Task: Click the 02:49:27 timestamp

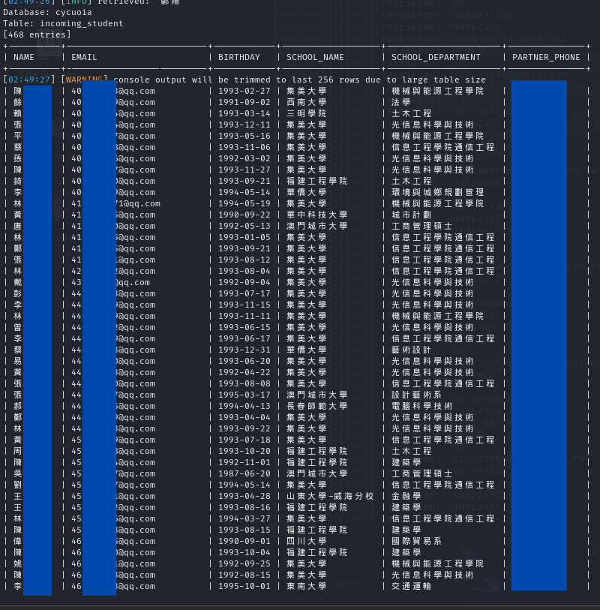Action: [29, 80]
